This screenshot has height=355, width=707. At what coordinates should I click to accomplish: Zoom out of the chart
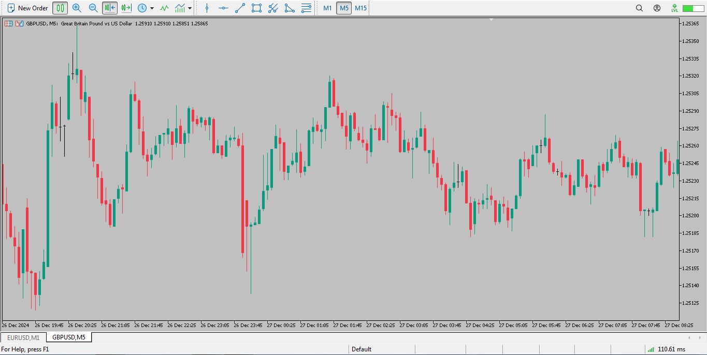coord(93,8)
